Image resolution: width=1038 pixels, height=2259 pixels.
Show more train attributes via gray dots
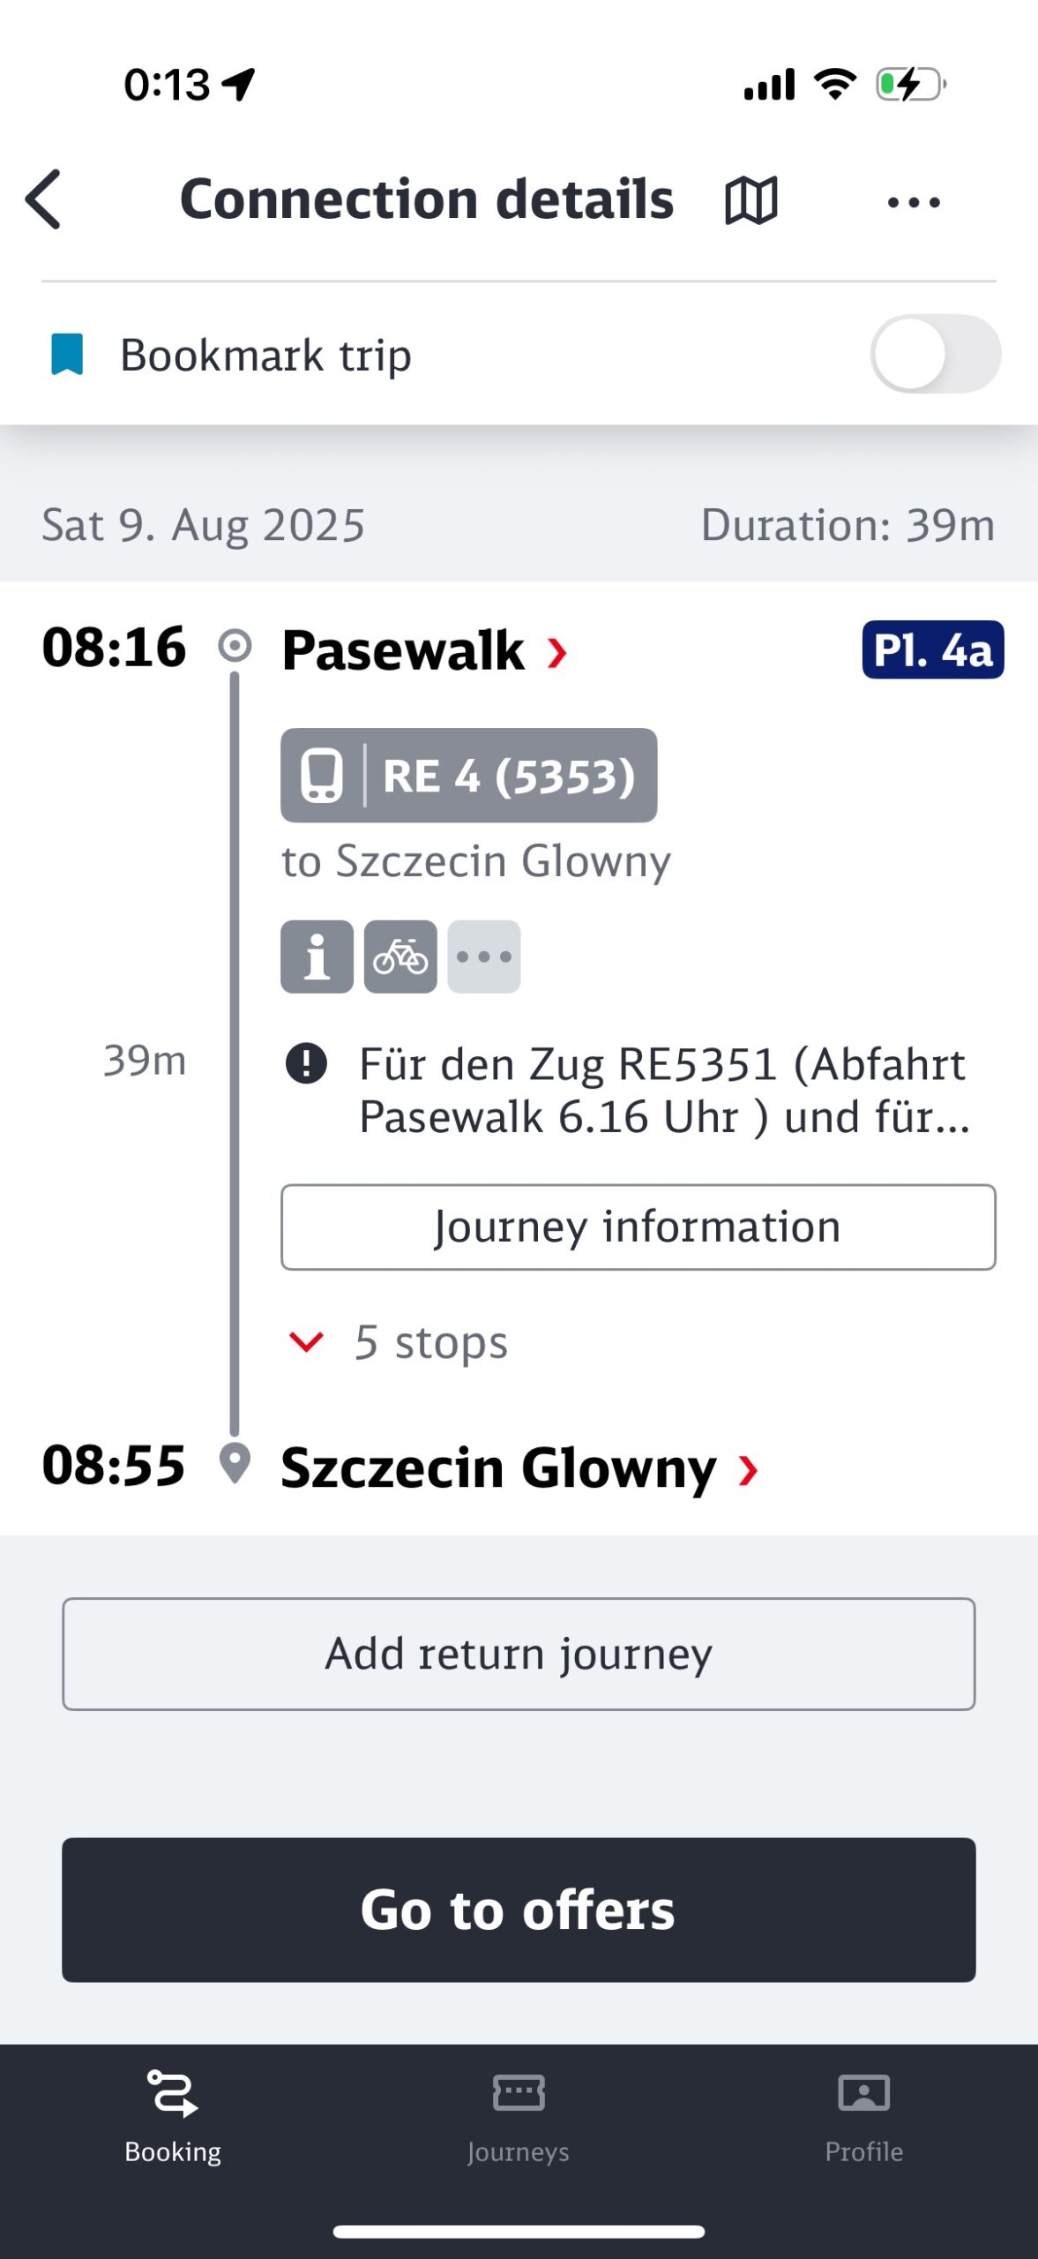(x=484, y=957)
